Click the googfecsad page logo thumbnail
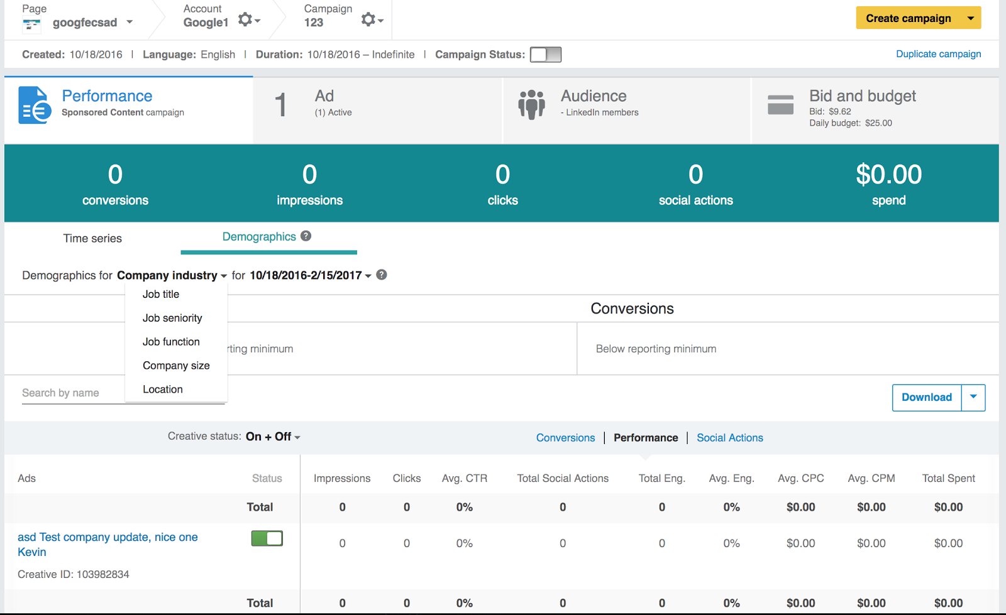1006x615 pixels. point(31,24)
